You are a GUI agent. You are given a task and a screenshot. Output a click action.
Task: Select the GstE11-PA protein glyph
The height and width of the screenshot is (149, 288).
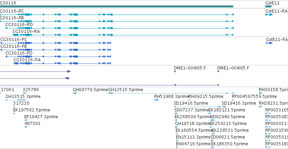tap(269, 43)
